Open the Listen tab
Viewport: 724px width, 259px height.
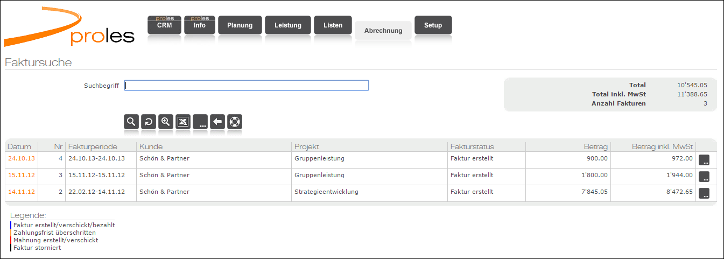(x=333, y=25)
